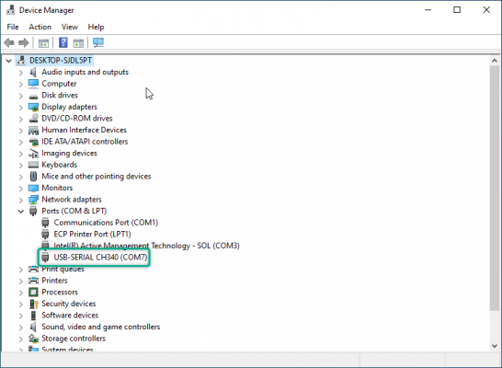
Task: Select the Security devices label
Action: coord(69,304)
